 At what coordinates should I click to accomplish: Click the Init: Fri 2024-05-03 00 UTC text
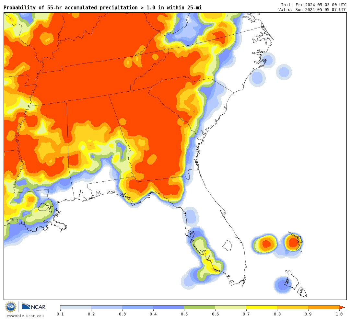(314, 5)
